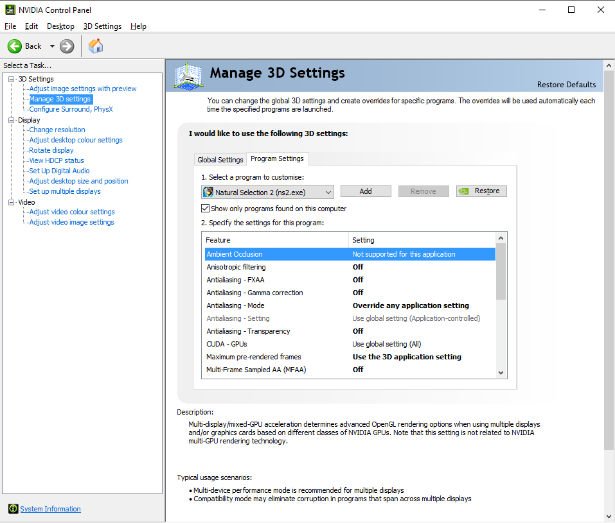Open Adjust video image settings
This screenshot has width=615, height=523.
click(71, 222)
